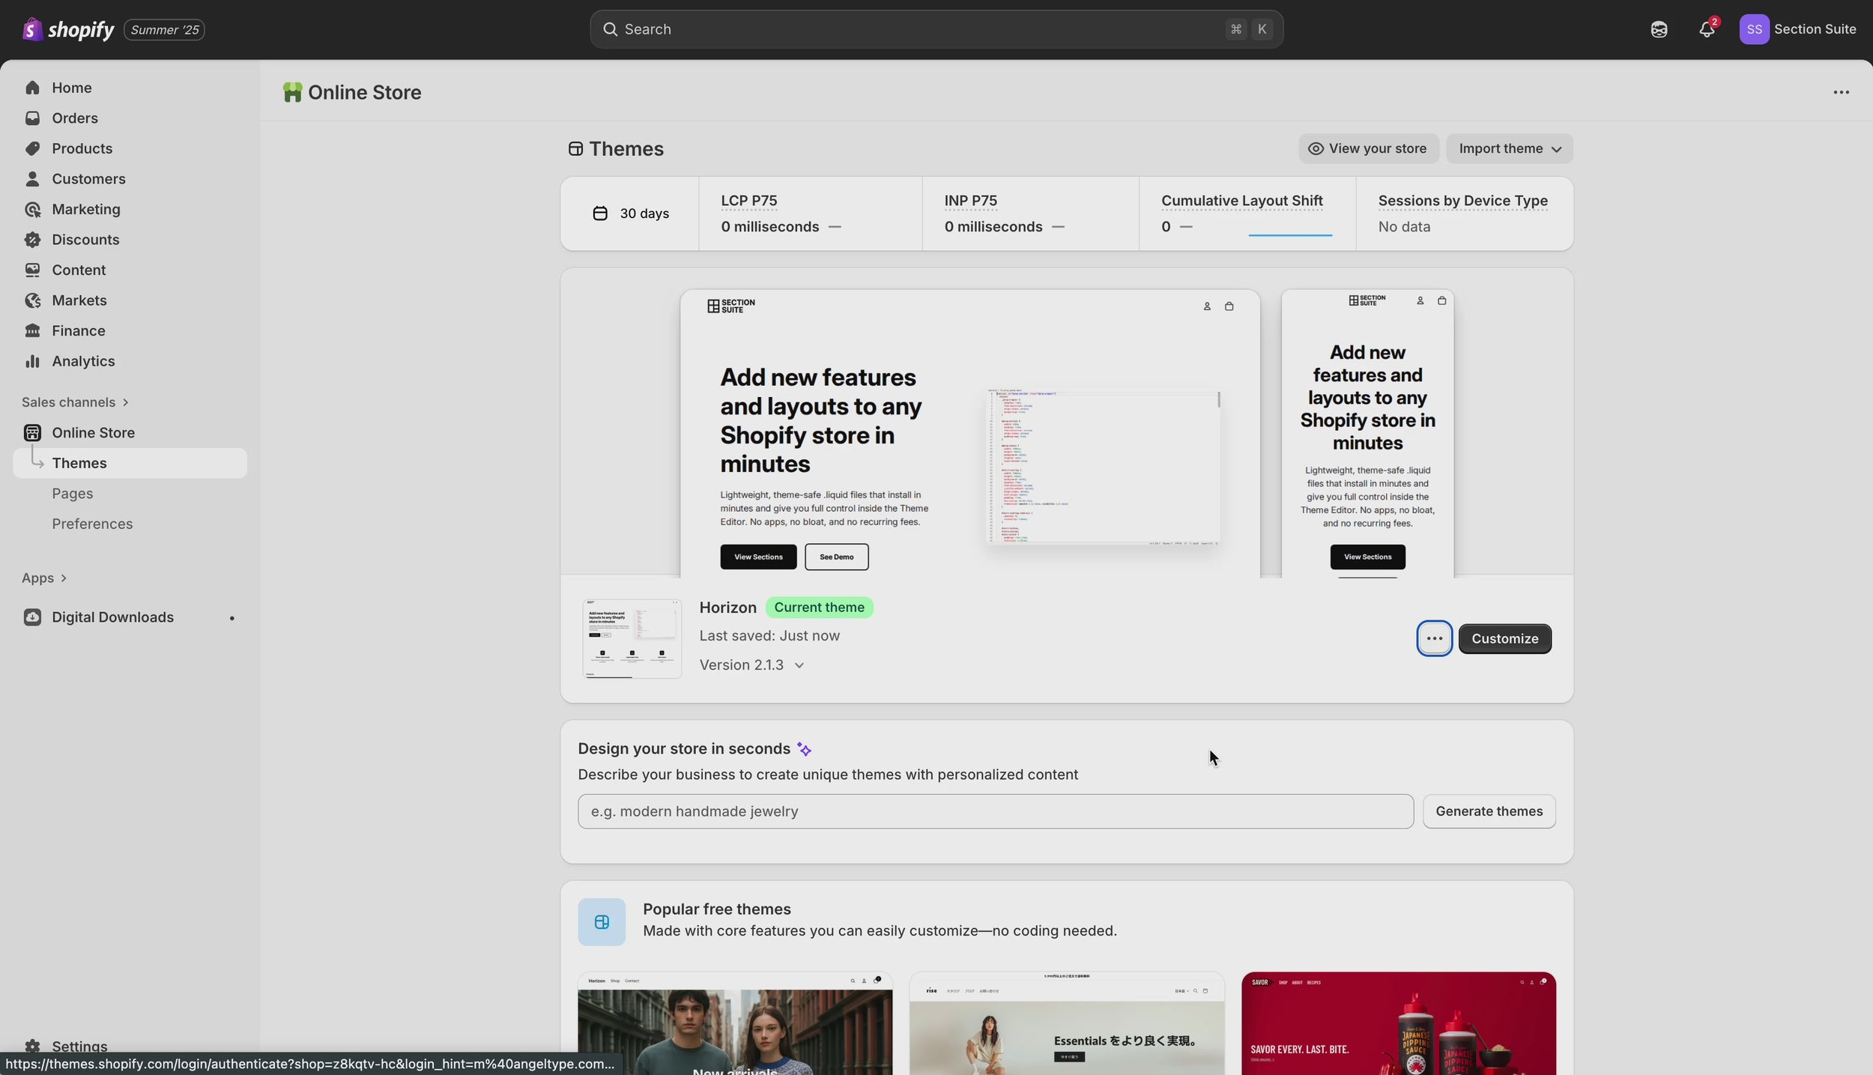The height and width of the screenshot is (1075, 1873).
Task: Click the mobile theme preview image
Action: pos(1367,433)
